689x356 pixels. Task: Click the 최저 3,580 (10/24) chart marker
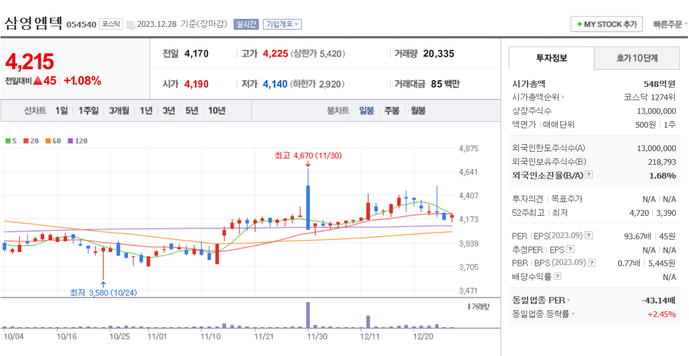pyautogui.click(x=103, y=292)
